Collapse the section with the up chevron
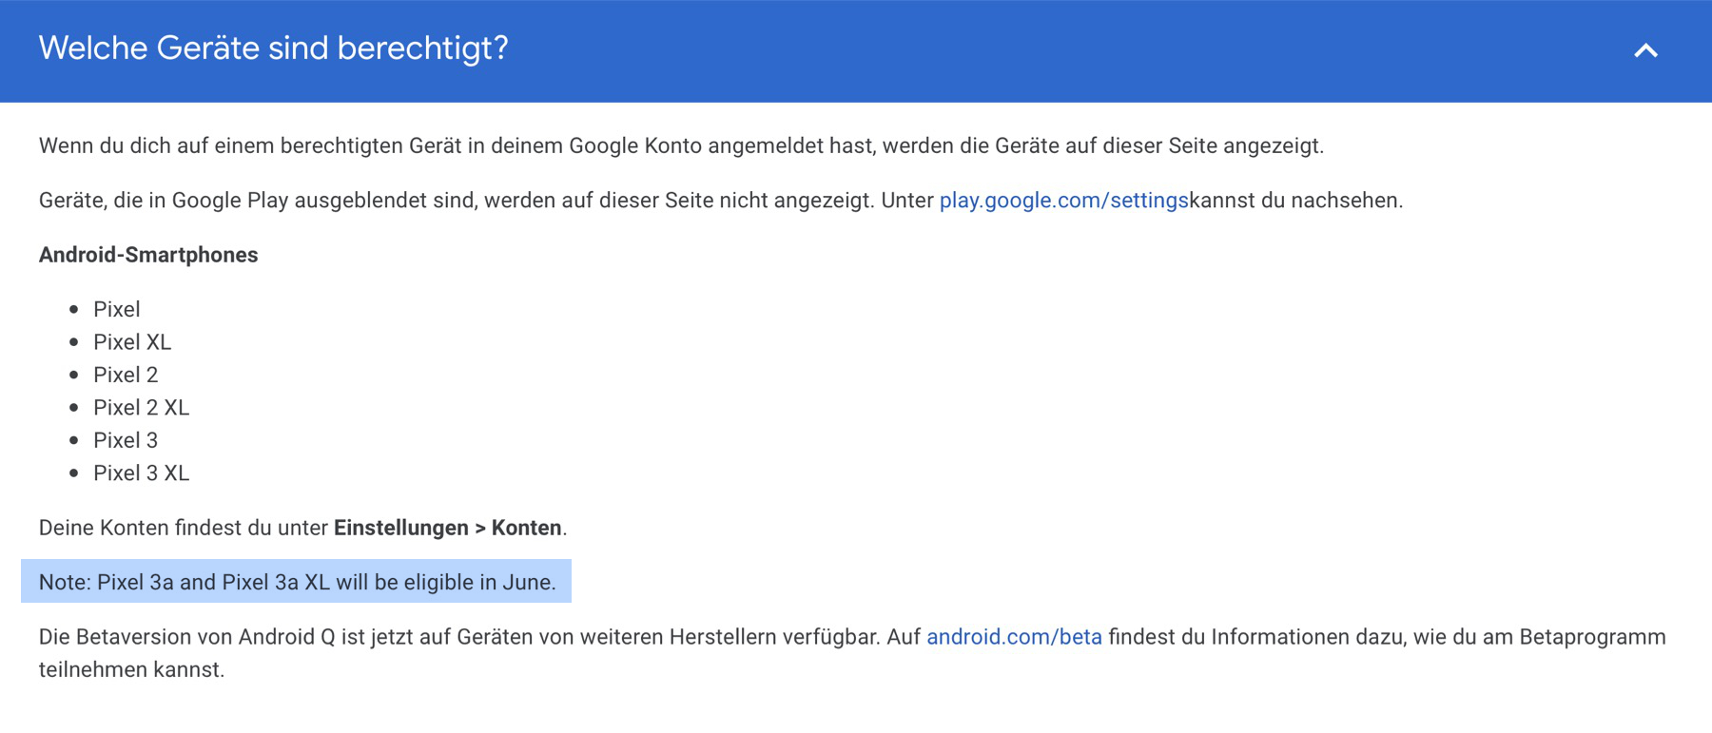Viewport: 1712px width, 733px height. [1645, 50]
